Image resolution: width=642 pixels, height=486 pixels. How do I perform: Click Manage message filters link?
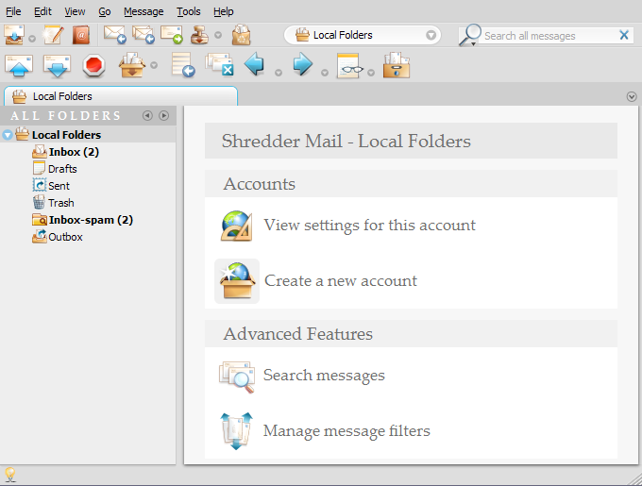point(346,430)
